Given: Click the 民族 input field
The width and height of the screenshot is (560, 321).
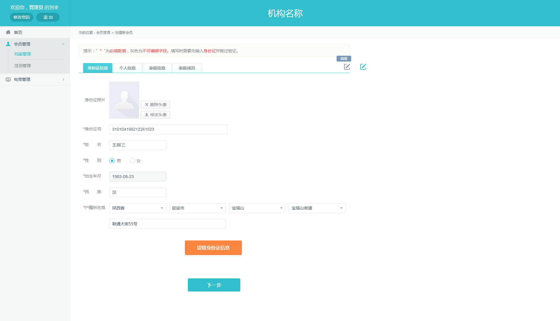Looking at the screenshot, I should click(138, 192).
